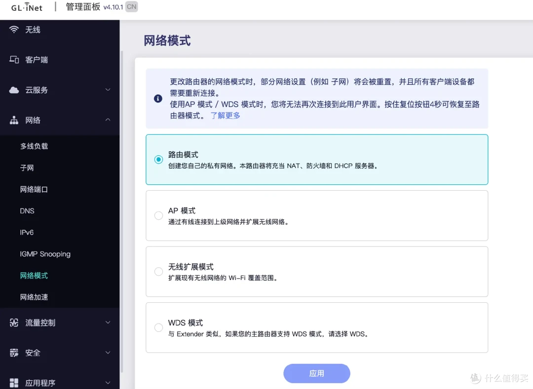Screen dimensions: 533x389
Task: Select the 路由模式 radio button
Action: pos(158,159)
